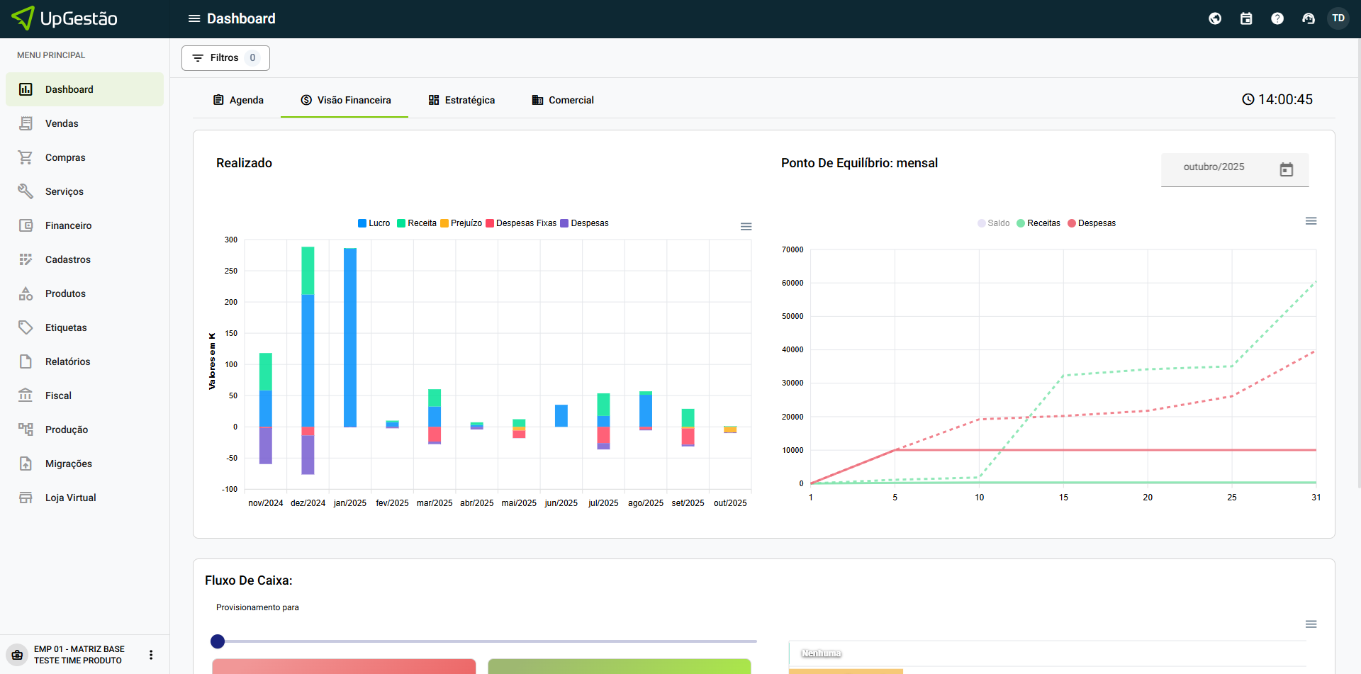This screenshot has width=1361, height=674.
Task: Toggle the hamburger menu beside Dashboard title
Action: point(194,18)
